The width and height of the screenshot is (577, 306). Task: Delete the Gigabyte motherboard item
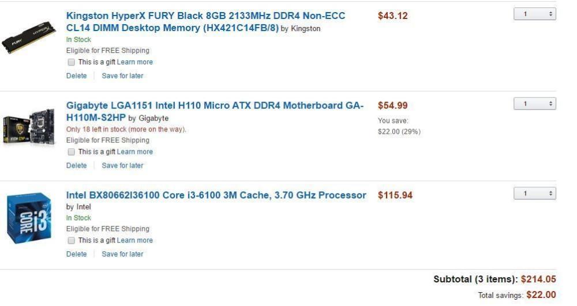tap(76, 166)
